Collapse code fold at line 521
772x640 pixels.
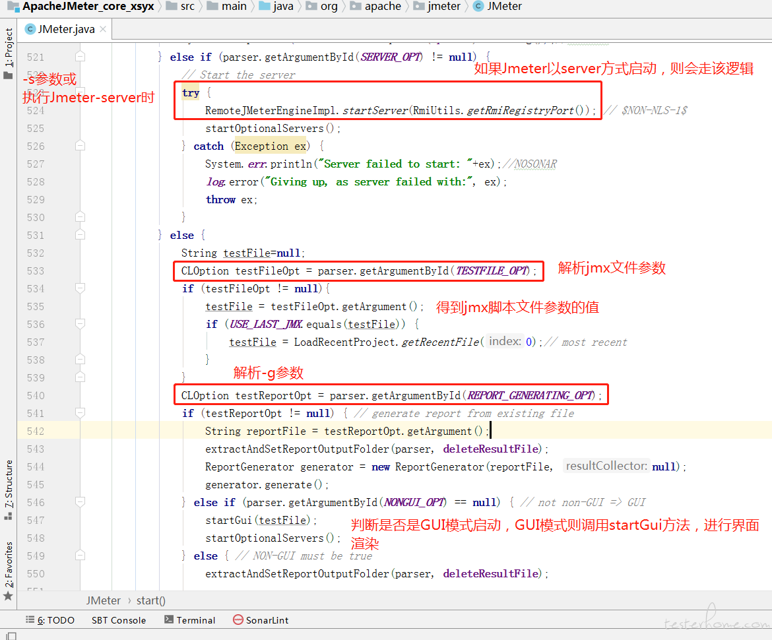[x=80, y=57]
